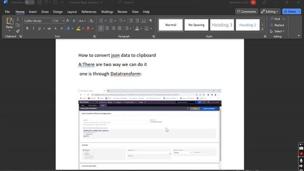Increase font size with grow icon
Image resolution: width=304 pixels, height=171 pixels.
tap(67, 21)
